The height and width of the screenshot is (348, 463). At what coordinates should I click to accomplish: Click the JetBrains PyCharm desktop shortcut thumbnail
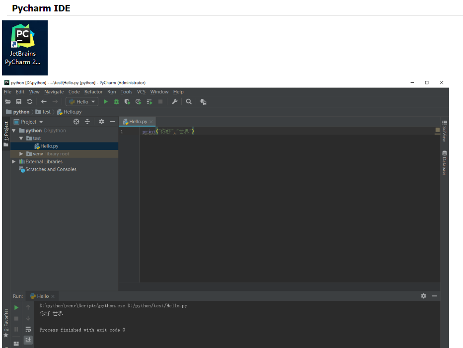click(x=25, y=48)
